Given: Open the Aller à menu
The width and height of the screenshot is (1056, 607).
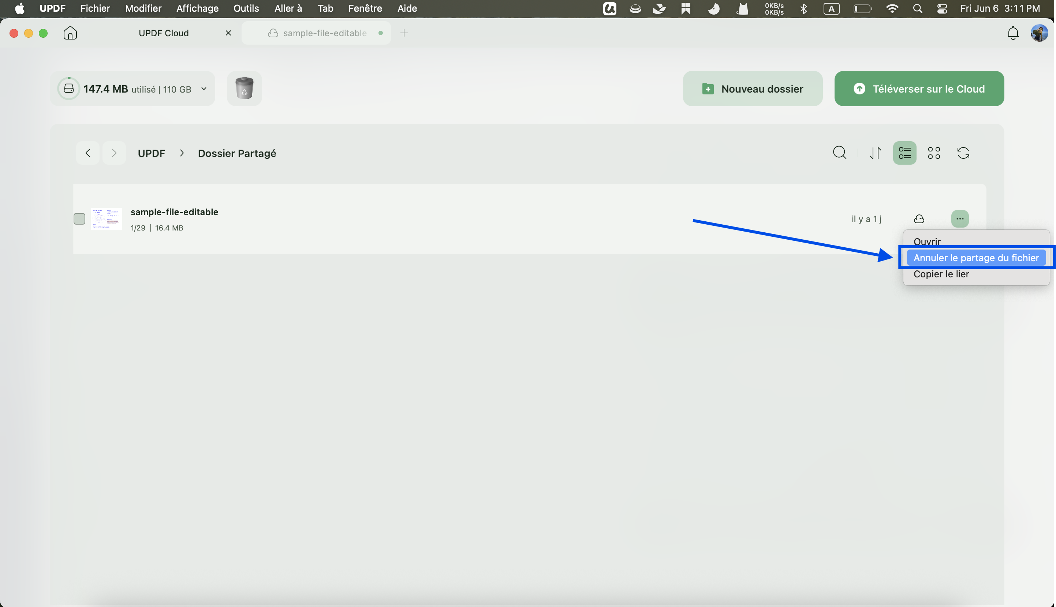Looking at the screenshot, I should click(x=288, y=8).
